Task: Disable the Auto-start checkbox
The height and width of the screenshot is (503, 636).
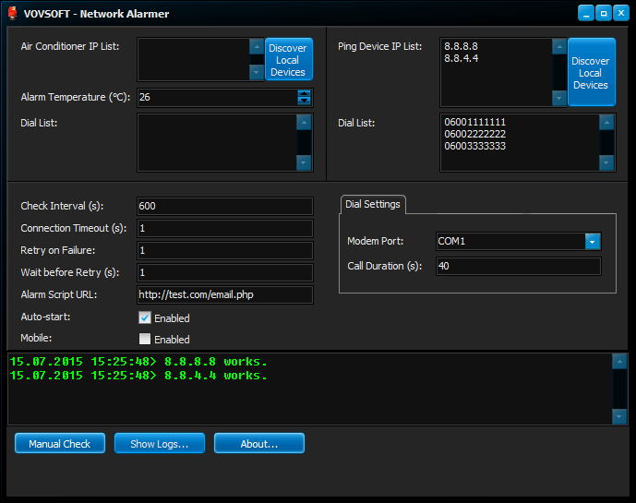Action: (144, 317)
